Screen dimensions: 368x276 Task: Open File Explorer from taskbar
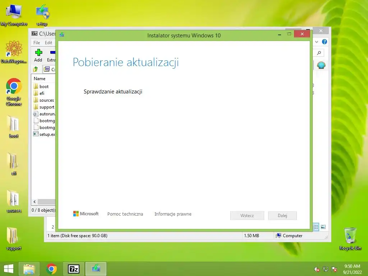29,269
